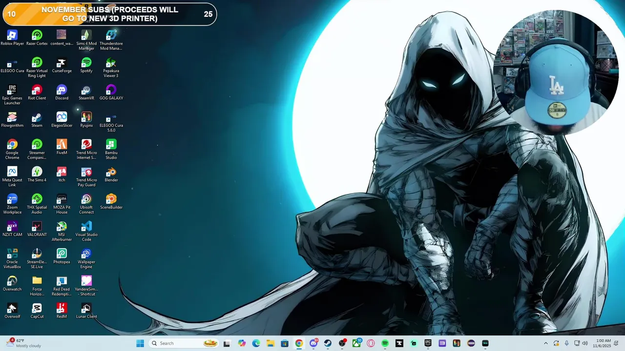Open the THX Spatial Audio shortcut

[37, 204]
